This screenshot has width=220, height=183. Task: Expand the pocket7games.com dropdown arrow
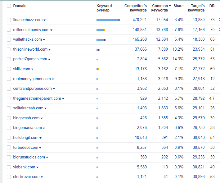pos(49,60)
